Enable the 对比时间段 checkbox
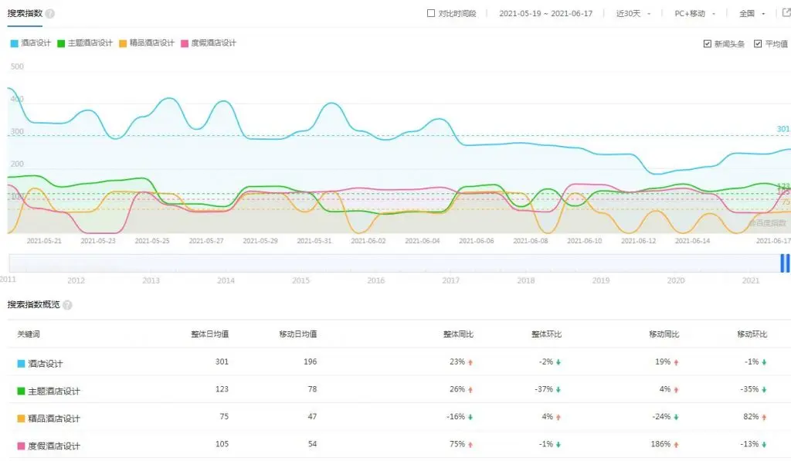This screenshot has height=461, width=791. point(431,14)
